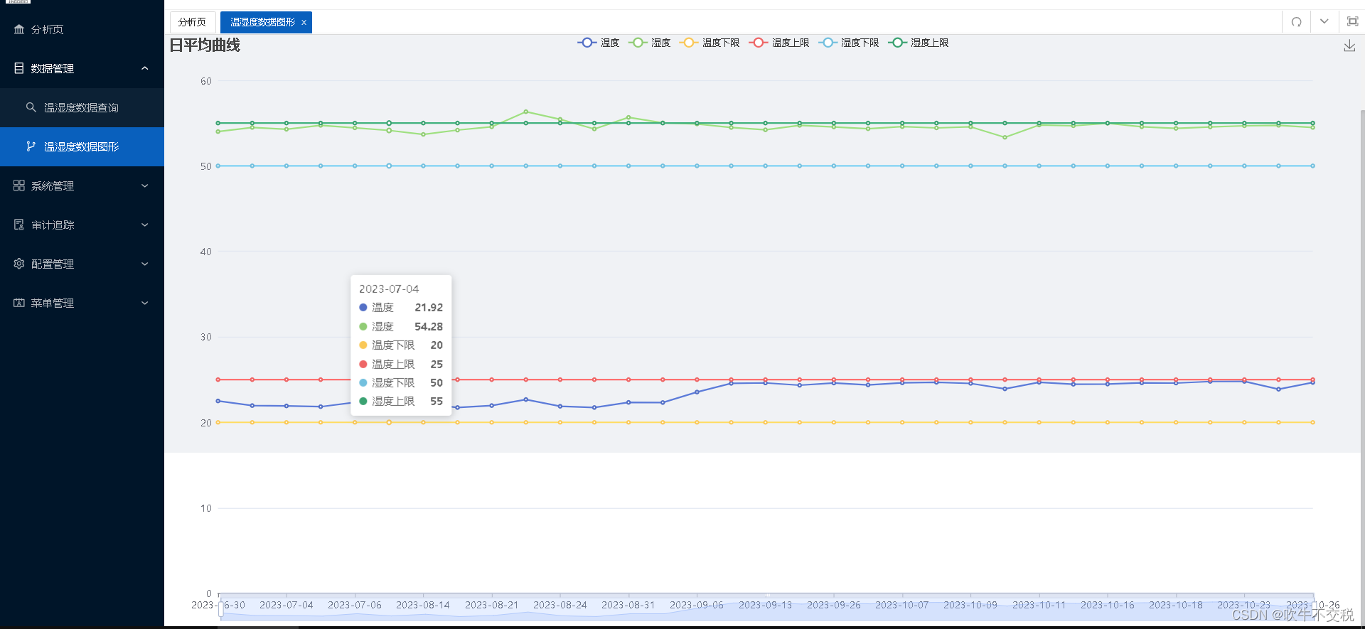Click the y-axis label 40
Image resolution: width=1365 pixels, height=629 pixels.
(206, 252)
